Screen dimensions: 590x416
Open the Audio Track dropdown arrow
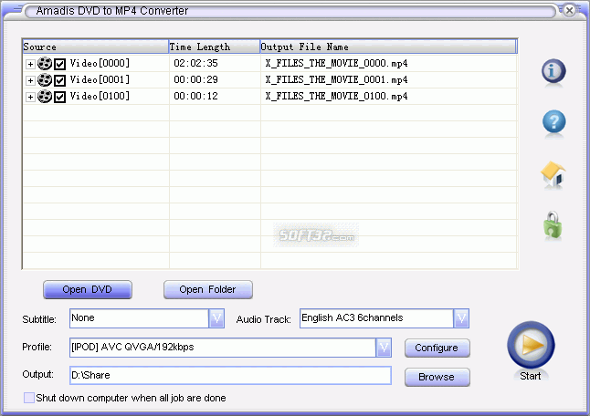point(461,318)
